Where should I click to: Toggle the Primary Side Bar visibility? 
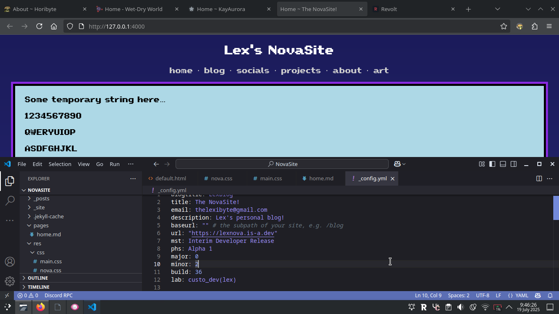point(492,164)
